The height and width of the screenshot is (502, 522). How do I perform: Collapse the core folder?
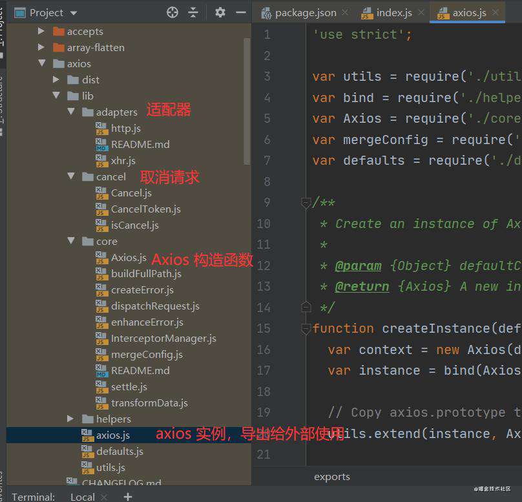coord(71,240)
